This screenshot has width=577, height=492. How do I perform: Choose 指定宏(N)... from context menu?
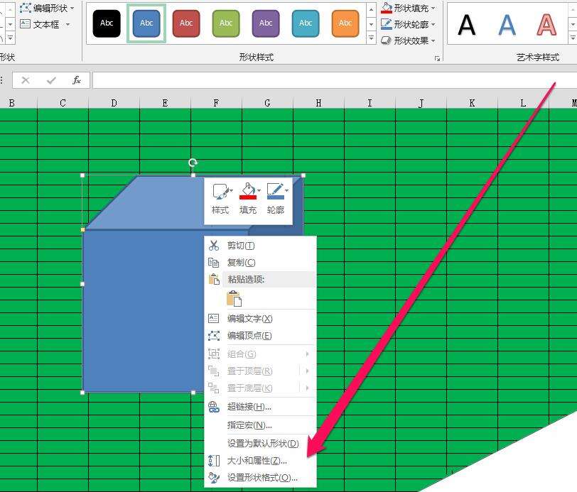[x=260, y=425]
